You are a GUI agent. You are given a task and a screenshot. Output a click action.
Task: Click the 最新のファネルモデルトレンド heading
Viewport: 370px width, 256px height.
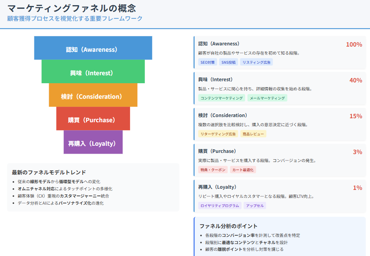click(49, 172)
